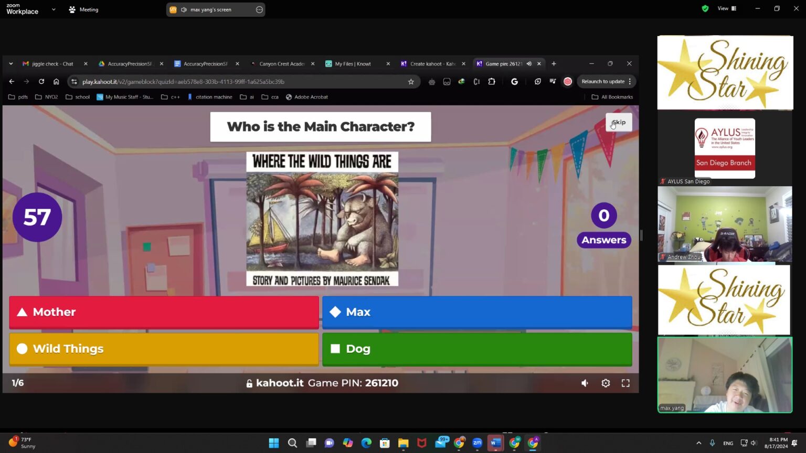This screenshot has width=806, height=453.
Task: Open Windows taskbar search
Action: pos(292,443)
